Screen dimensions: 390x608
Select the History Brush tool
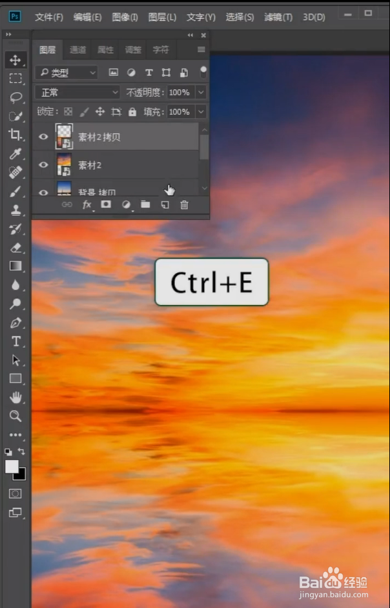click(x=15, y=228)
